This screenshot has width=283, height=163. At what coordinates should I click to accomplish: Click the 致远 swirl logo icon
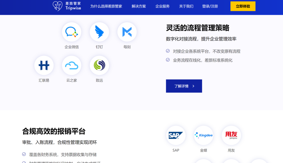99,65
